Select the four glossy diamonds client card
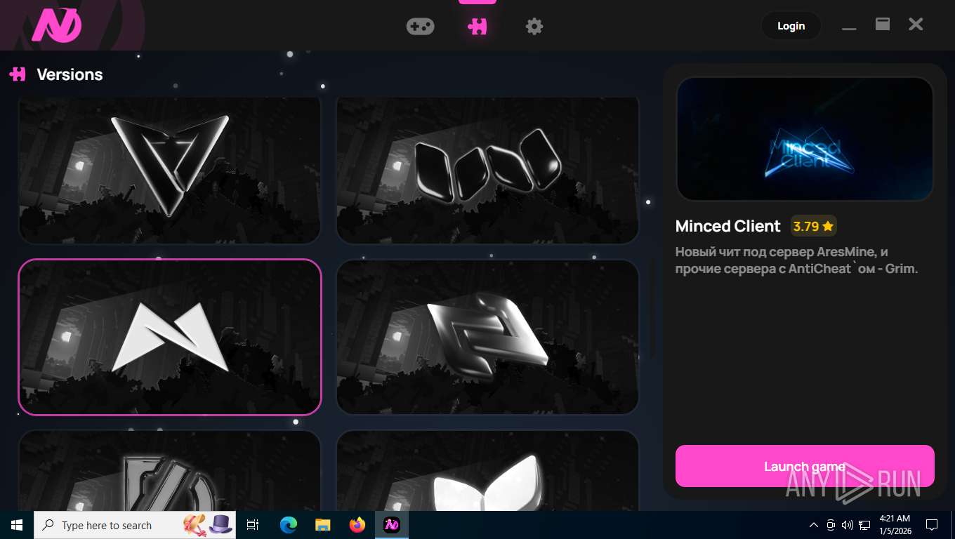955x539 pixels. (487, 170)
